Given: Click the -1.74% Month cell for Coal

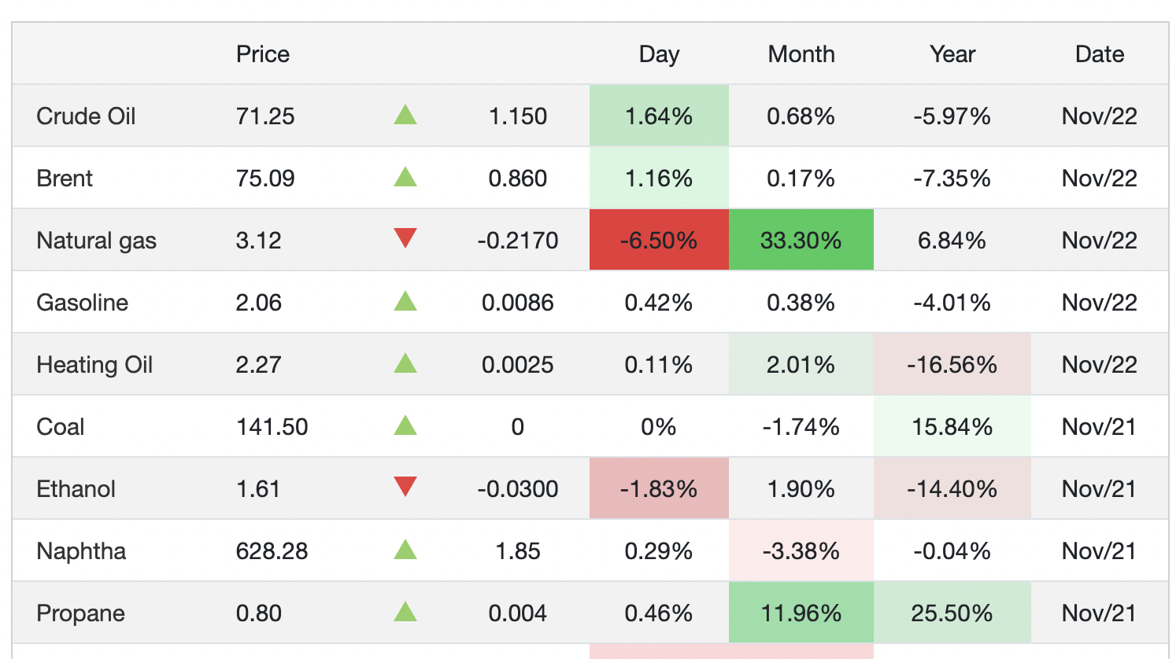Looking at the screenshot, I should (801, 426).
